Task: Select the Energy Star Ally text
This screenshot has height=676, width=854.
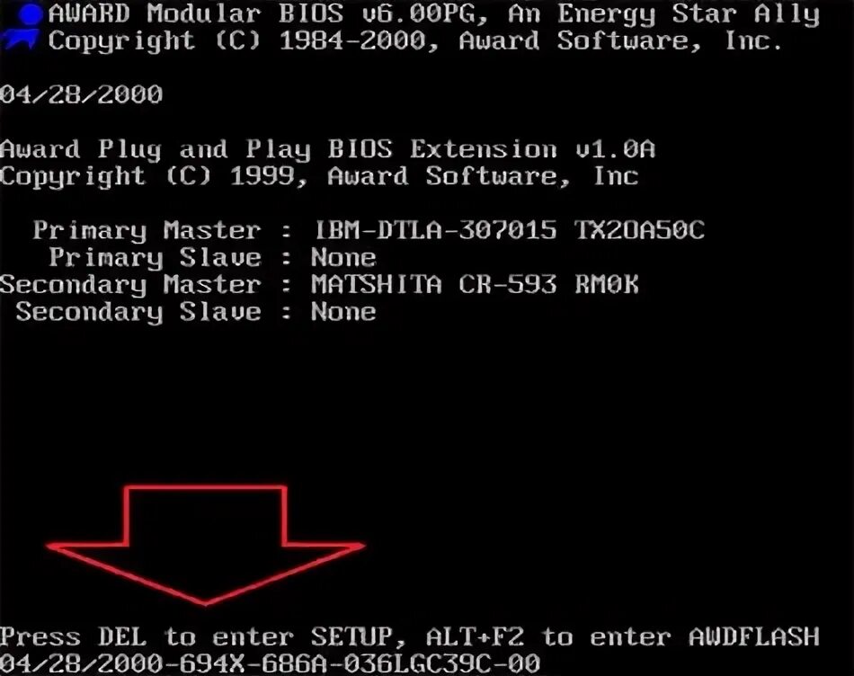Action: (x=689, y=16)
